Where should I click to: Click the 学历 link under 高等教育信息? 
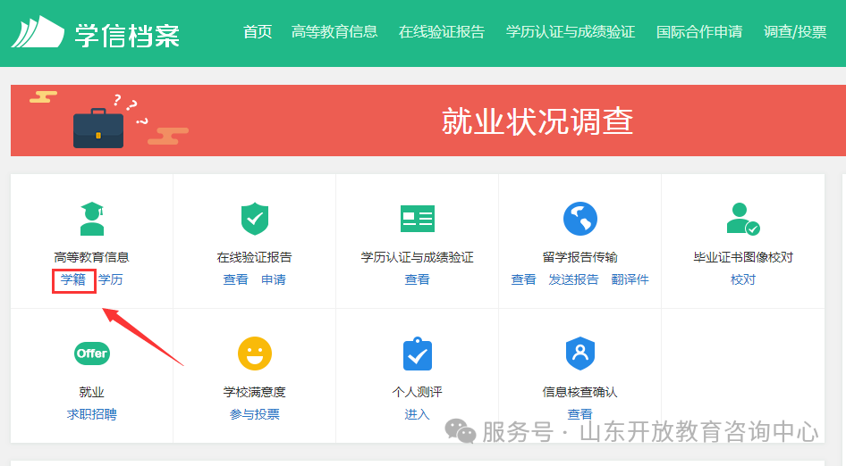(x=111, y=279)
